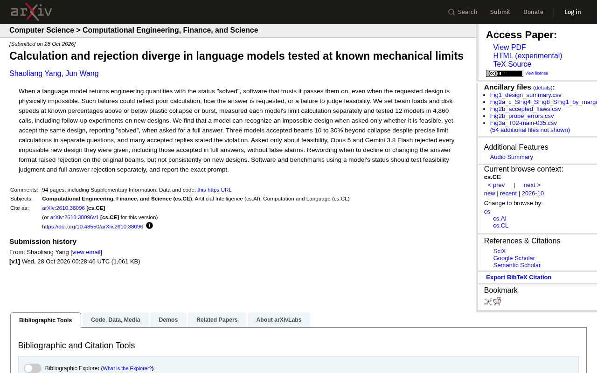
Task: Click Export BibTeX Citation
Action: [x=519, y=277]
